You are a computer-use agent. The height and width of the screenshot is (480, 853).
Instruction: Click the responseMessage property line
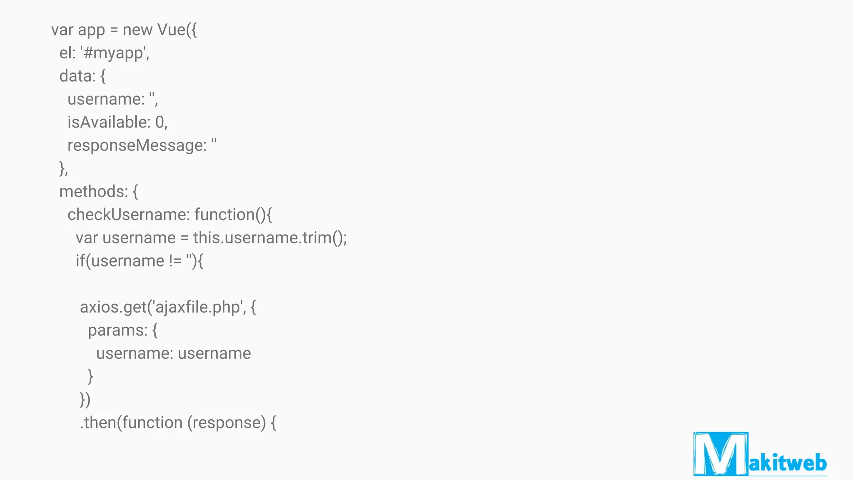click(142, 146)
